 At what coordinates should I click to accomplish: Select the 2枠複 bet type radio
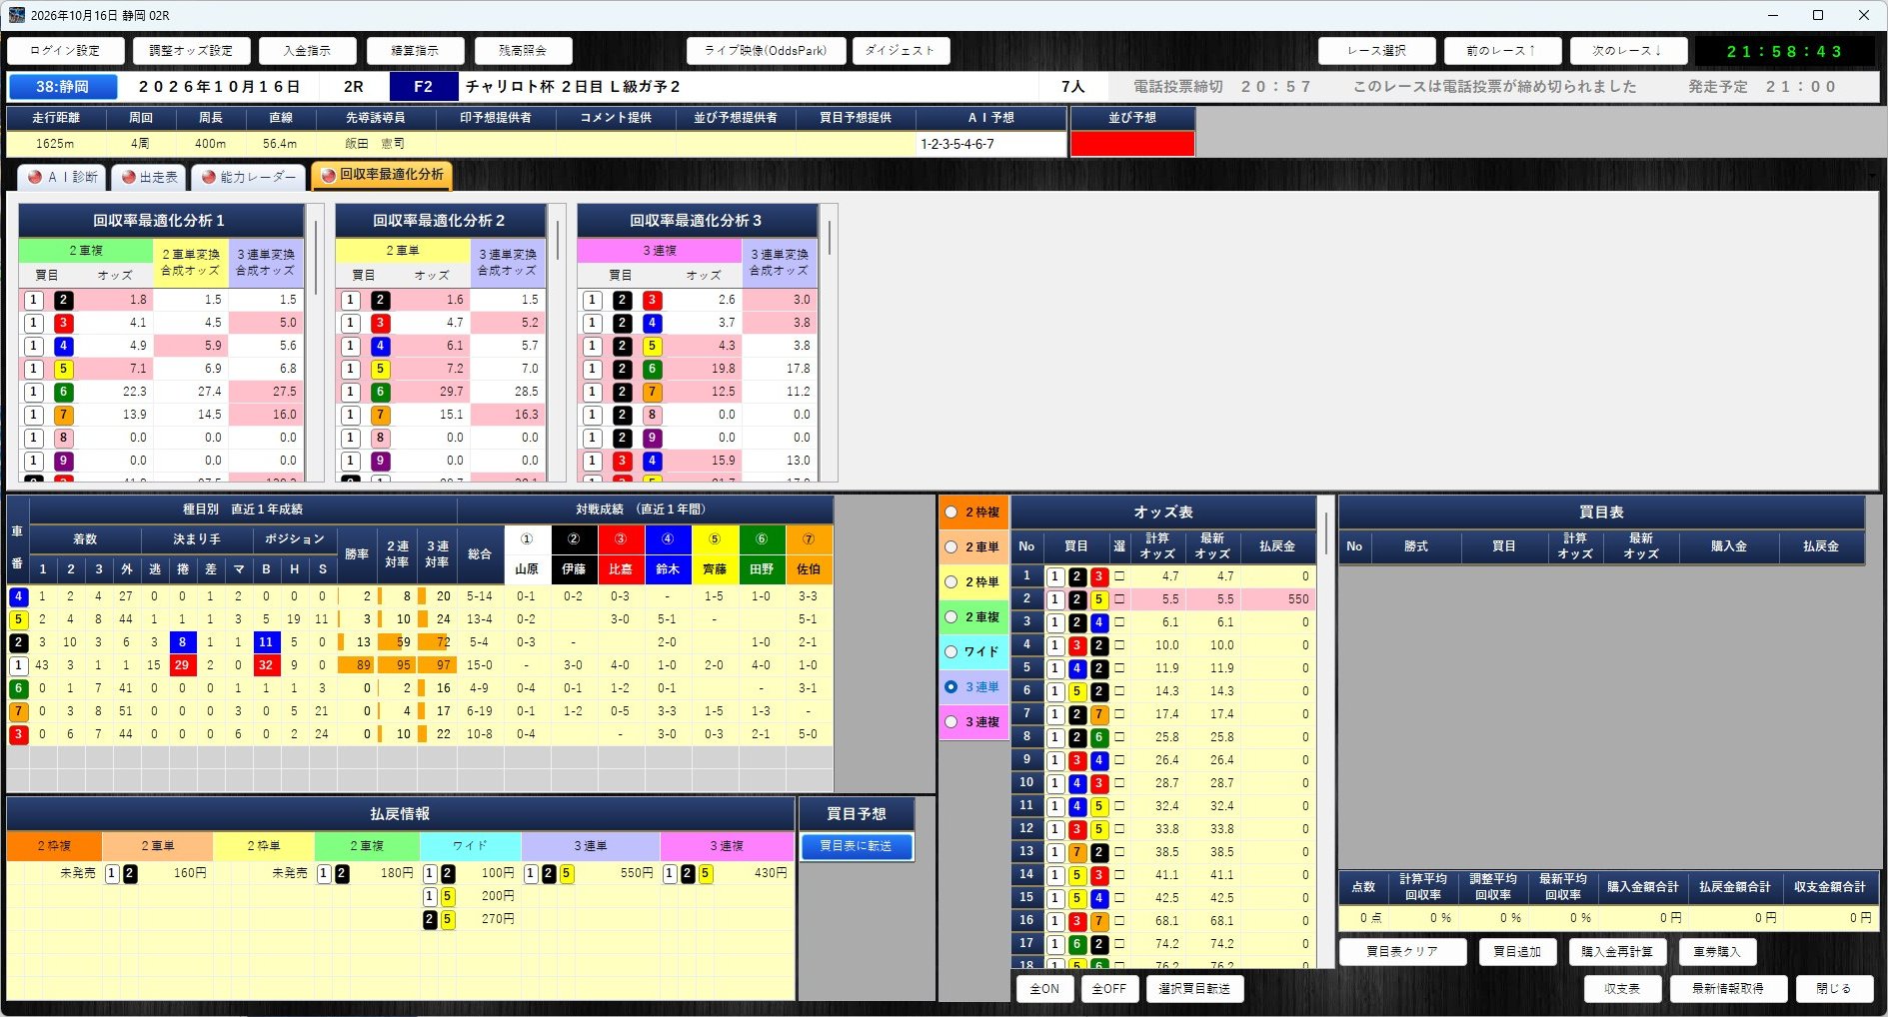point(951,512)
